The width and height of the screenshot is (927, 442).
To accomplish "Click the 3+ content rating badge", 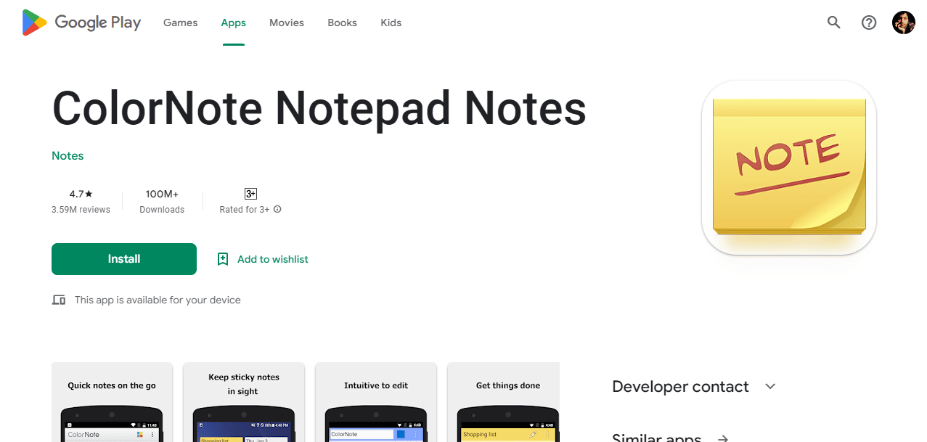I will coord(250,194).
